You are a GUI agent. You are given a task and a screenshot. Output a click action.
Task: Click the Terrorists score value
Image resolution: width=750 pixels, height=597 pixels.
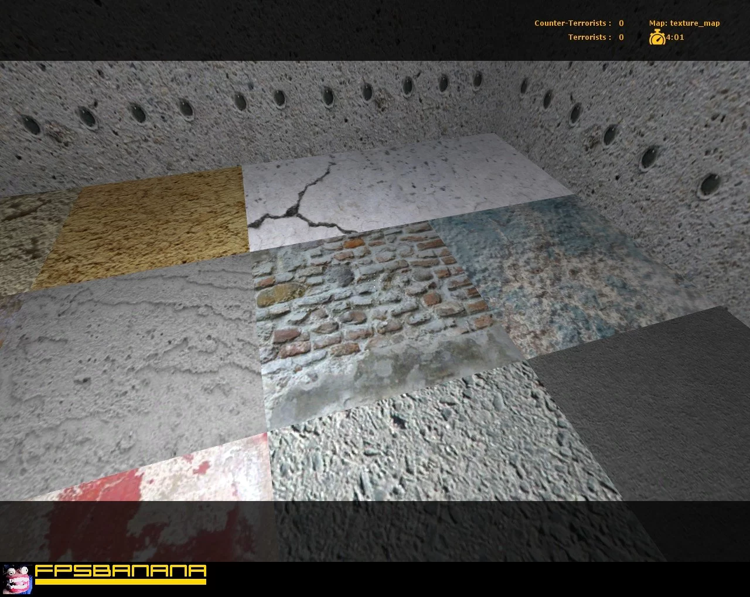pyautogui.click(x=621, y=37)
